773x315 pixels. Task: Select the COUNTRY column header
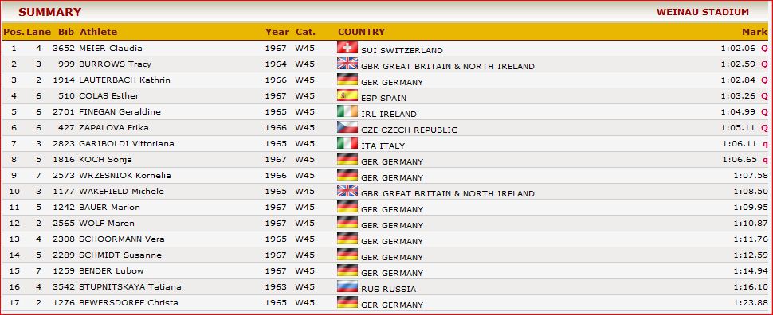(361, 32)
